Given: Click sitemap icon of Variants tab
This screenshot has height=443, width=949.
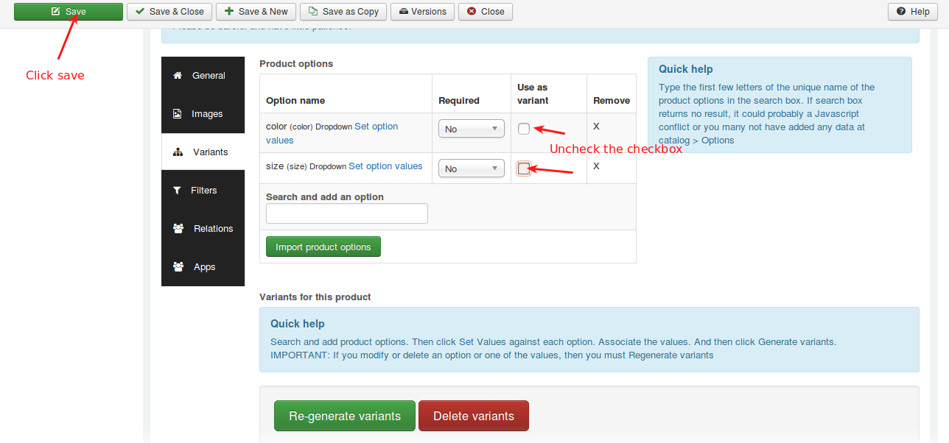Looking at the screenshot, I should click(178, 152).
